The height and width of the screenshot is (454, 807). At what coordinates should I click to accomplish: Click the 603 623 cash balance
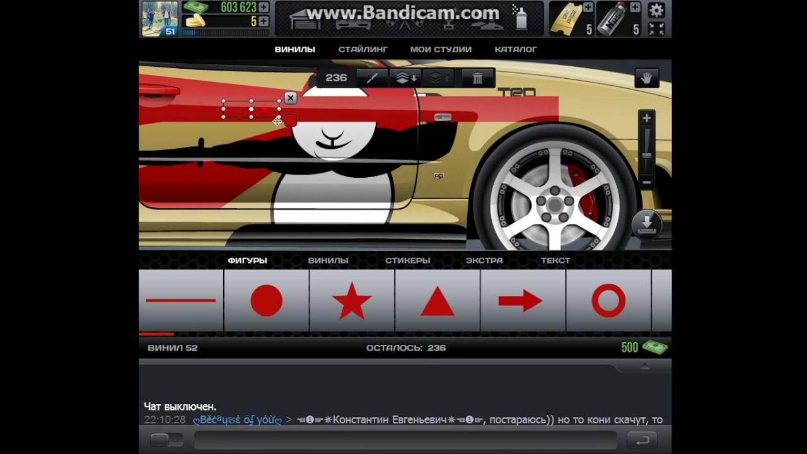tap(238, 8)
